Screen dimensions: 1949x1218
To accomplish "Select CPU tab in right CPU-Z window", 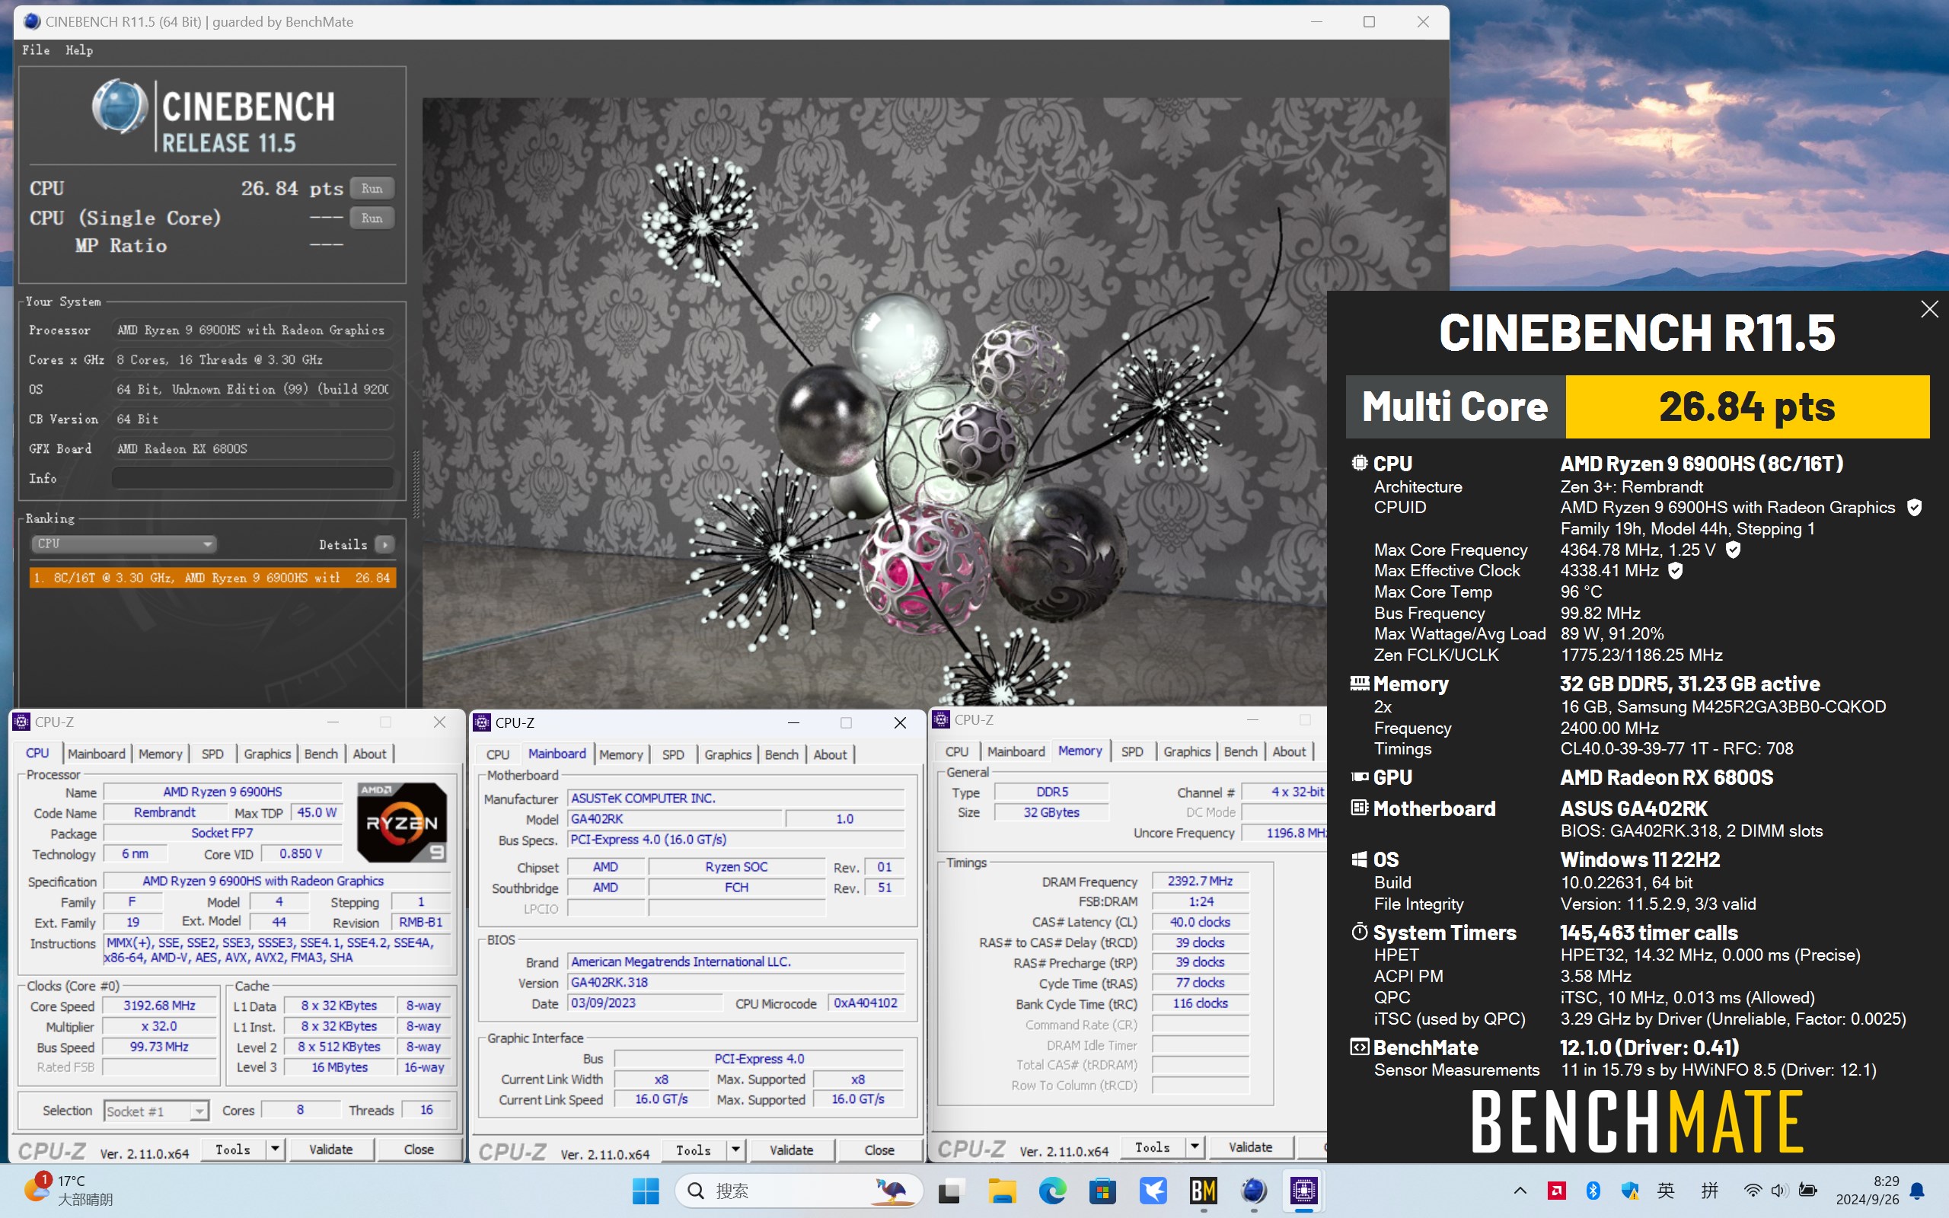I will [x=957, y=751].
